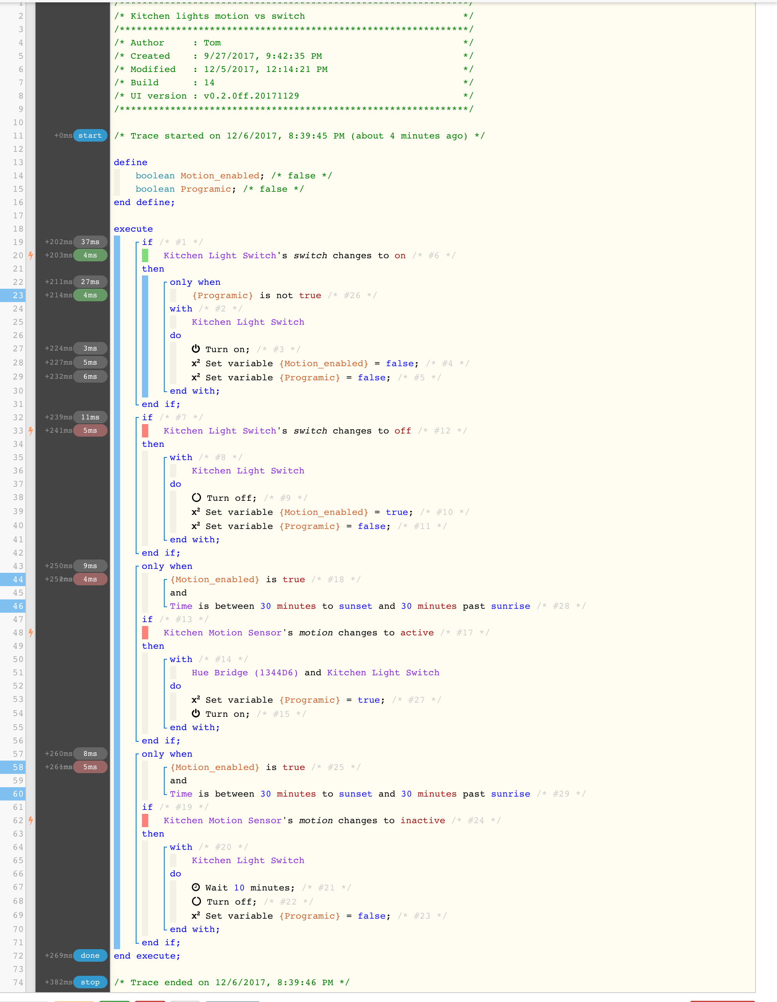The height and width of the screenshot is (1002, 777).
Task: Click the red indicator for motion changes to active
Action: click(145, 633)
